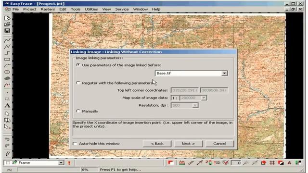Open the Frame layer dropdown
The width and height of the screenshot is (308, 173).
pos(61,163)
